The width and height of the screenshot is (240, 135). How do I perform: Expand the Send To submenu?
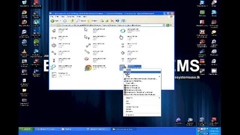pos(142,98)
